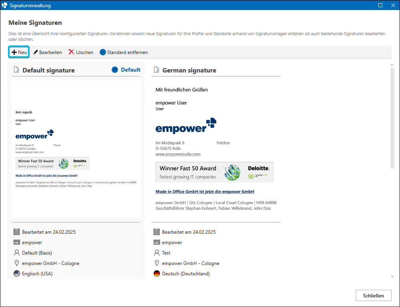Click location pin in German signature card

pos(157,263)
